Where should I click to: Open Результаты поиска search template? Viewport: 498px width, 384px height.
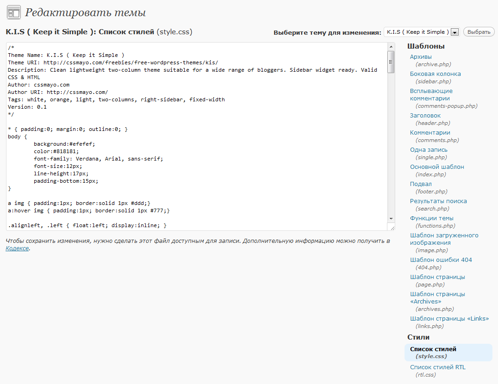pos(438,202)
